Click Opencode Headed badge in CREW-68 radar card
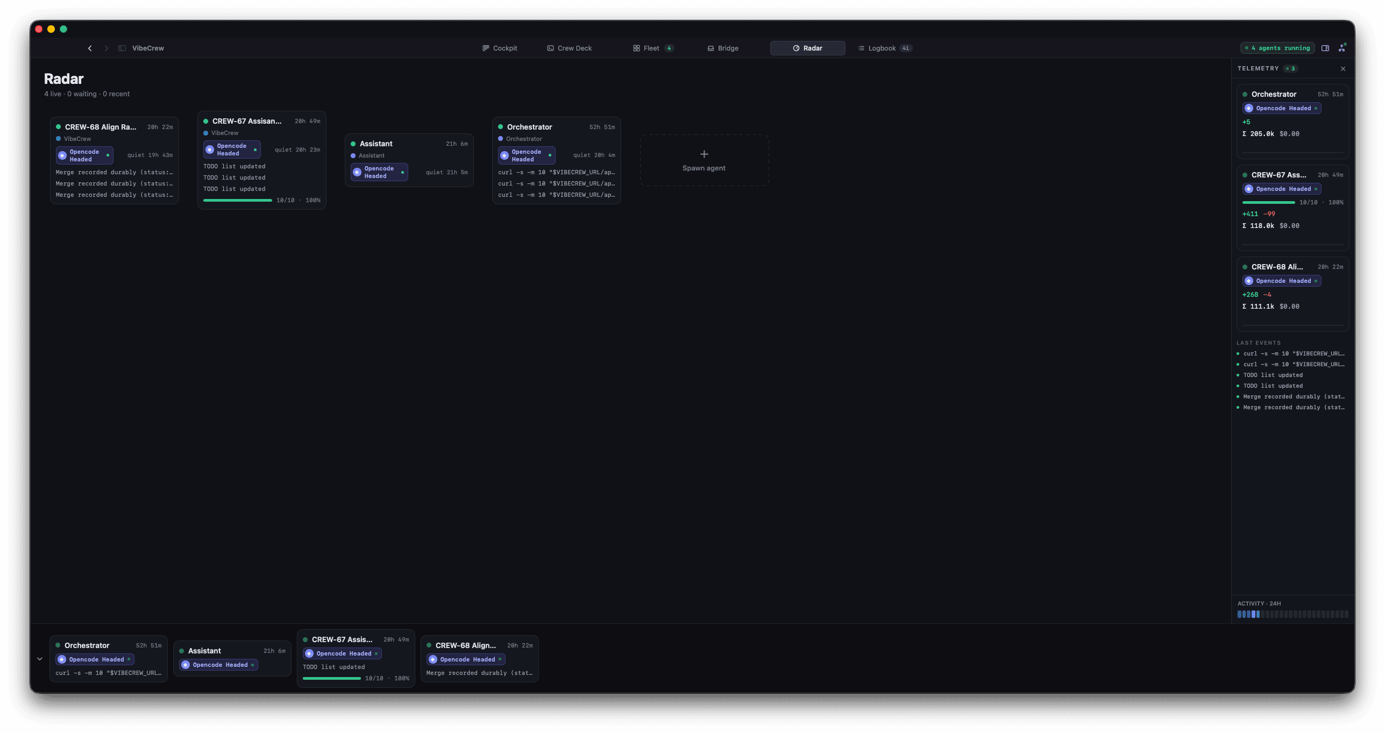This screenshot has height=733, width=1385. [85, 155]
